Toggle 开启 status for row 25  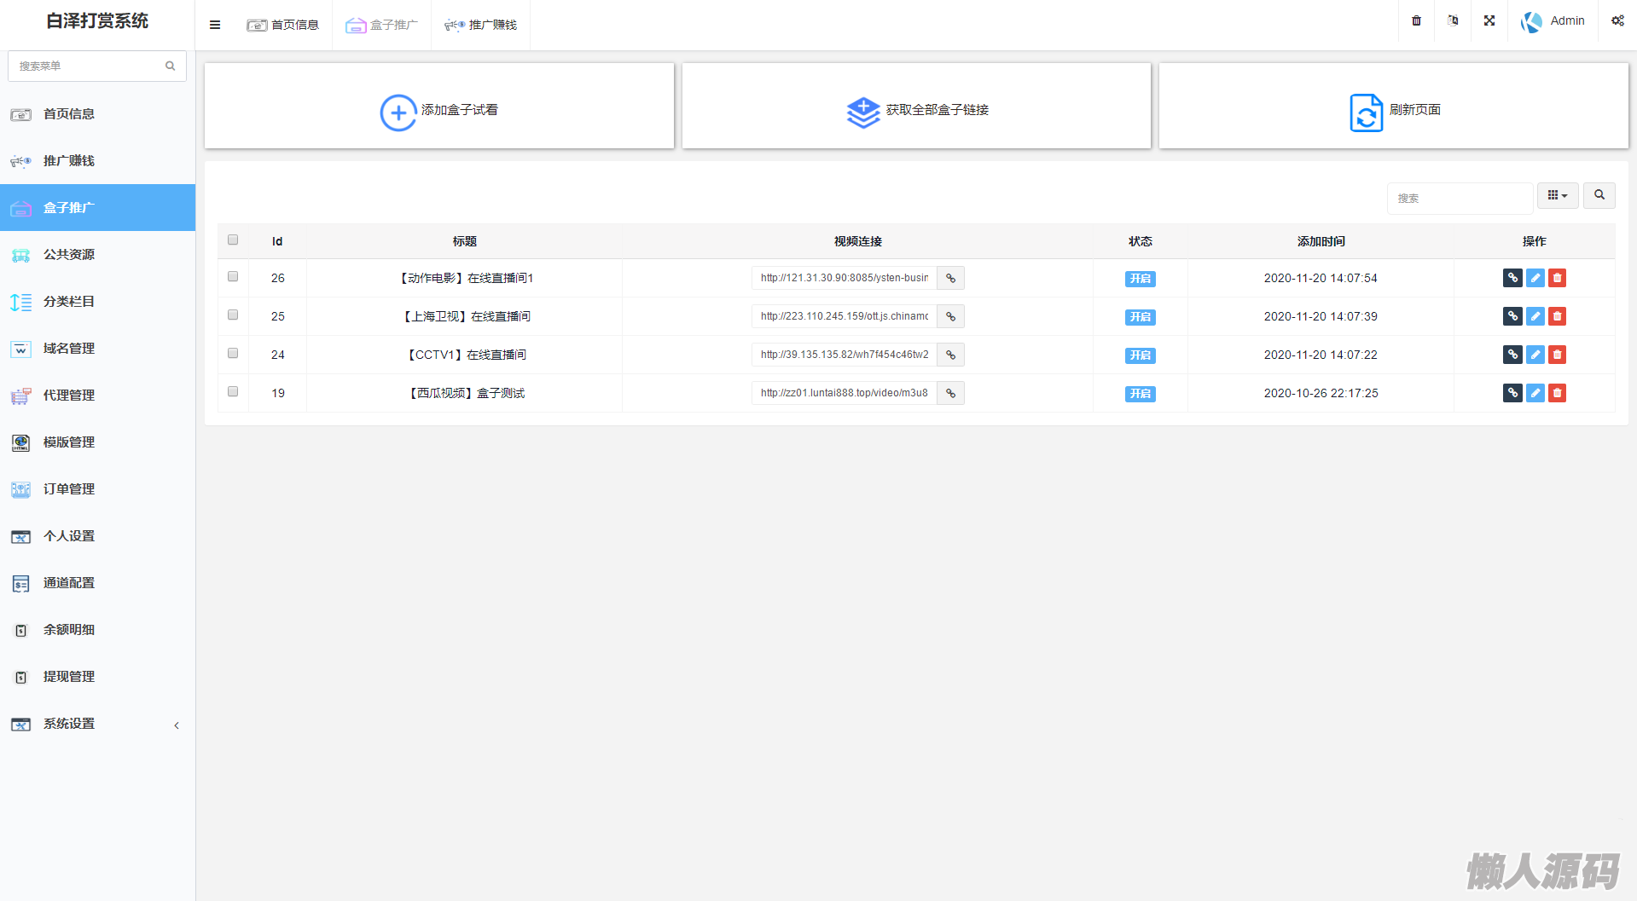coord(1140,317)
